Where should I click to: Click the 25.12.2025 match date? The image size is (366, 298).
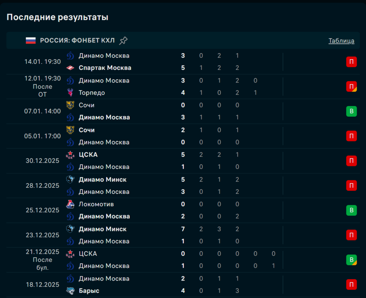pyautogui.click(x=43, y=210)
